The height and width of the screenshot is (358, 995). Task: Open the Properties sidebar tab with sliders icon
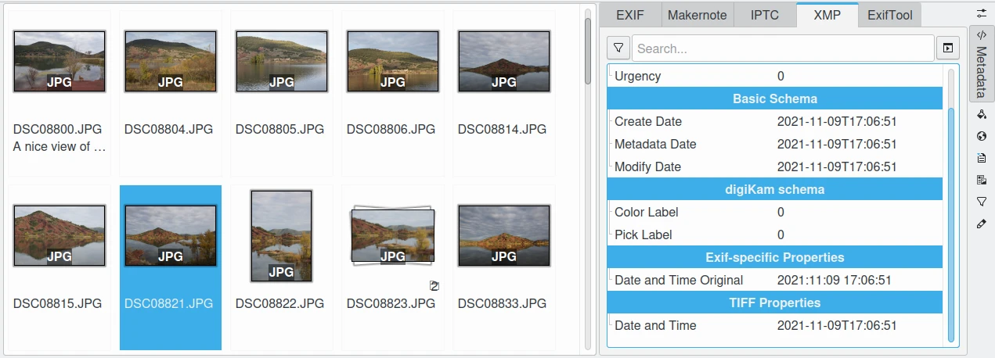(982, 13)
